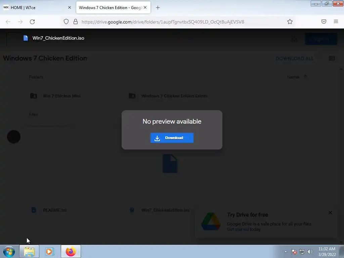This screenshot has width=344, height=258.
Task: Open Windows Explorer from taskbar
Action: coord(29,251)
